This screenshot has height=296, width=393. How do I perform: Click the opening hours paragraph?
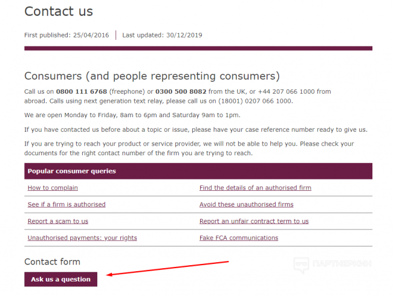coord(132,115)
